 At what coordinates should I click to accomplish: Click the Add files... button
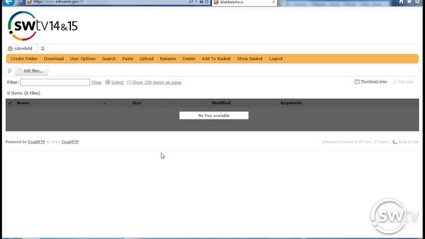coord(31,71)
